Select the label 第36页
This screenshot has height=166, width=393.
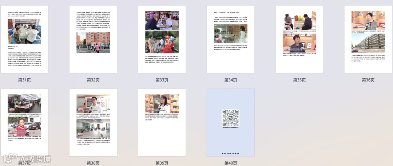click(368, 80)
